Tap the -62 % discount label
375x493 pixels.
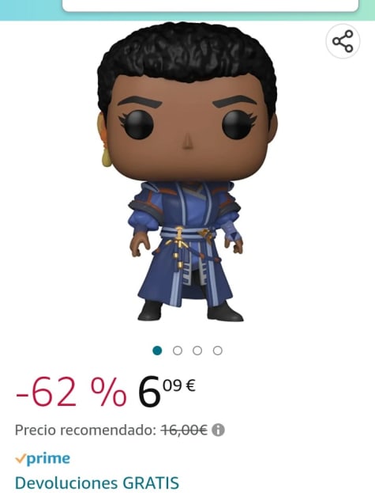(71, 392)
